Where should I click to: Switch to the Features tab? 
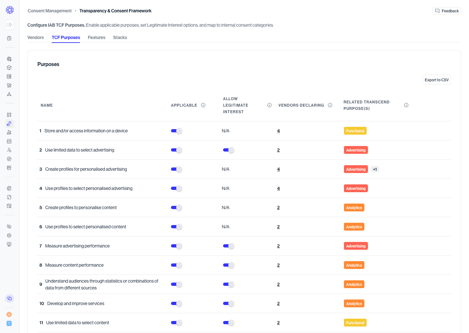[x=96, y=37]
